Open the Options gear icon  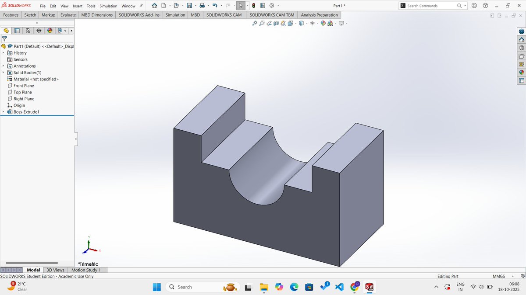[272, 6]
